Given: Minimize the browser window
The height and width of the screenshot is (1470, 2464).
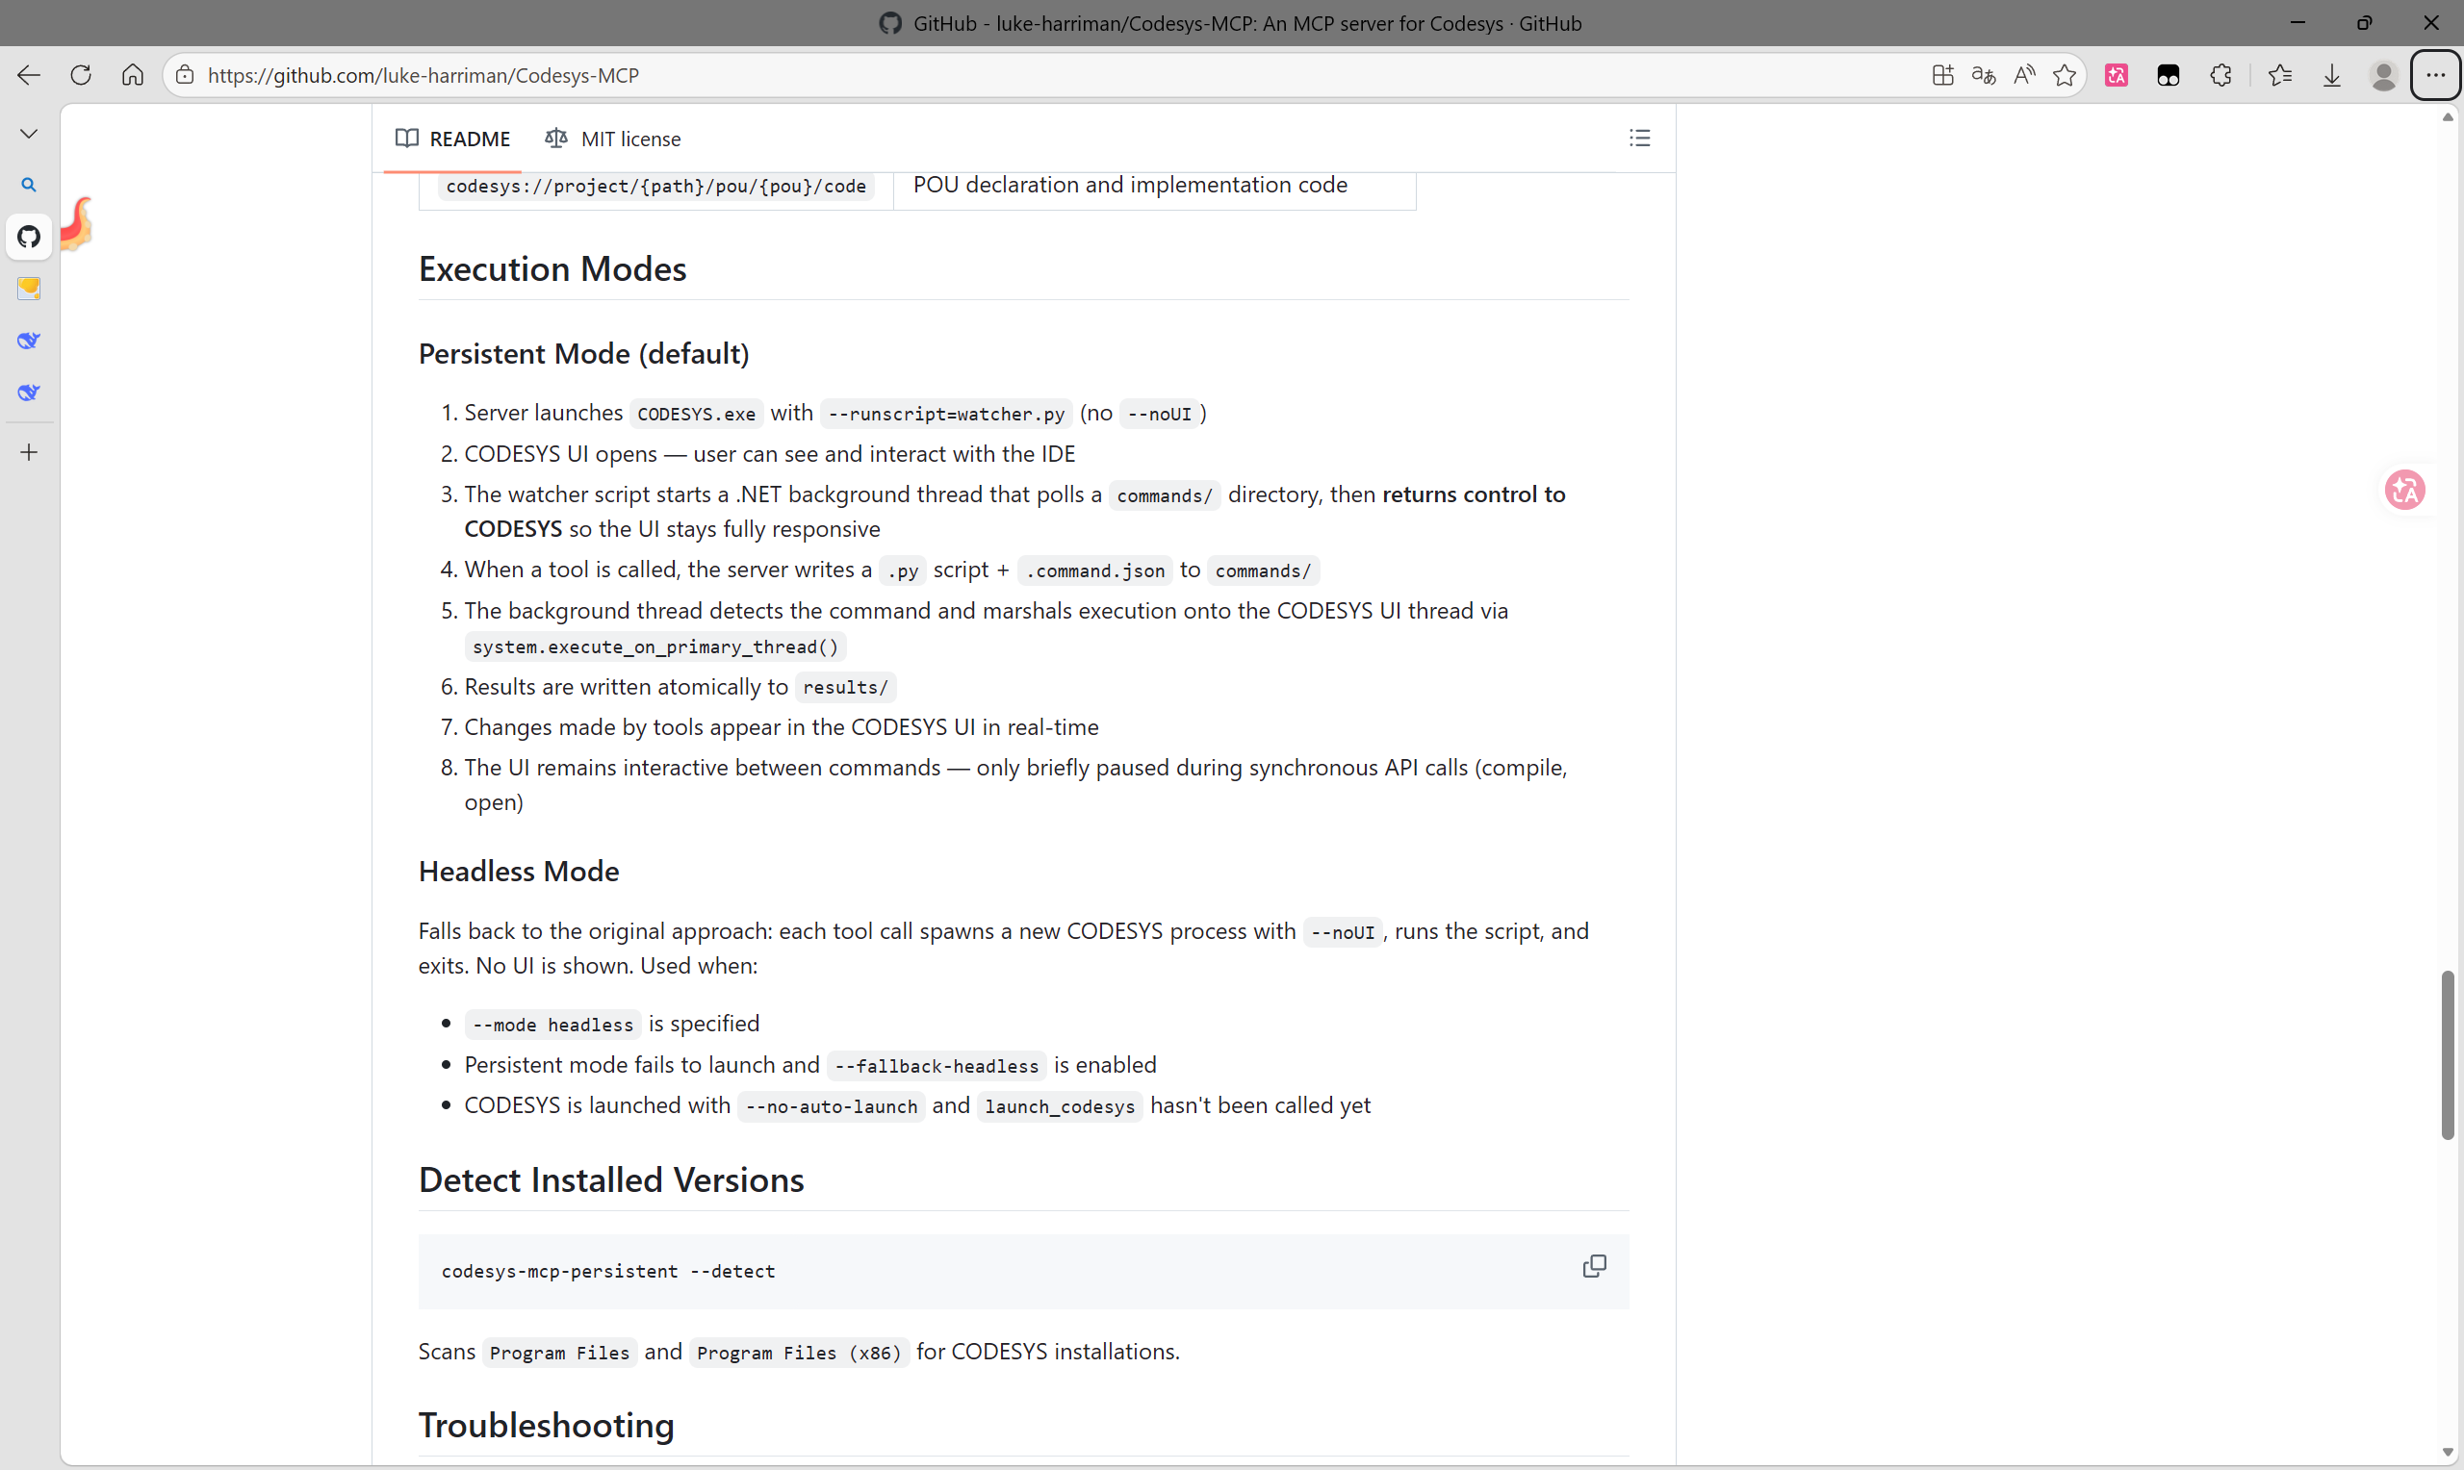Looking at the screenshot, I should click(2297, 23).
